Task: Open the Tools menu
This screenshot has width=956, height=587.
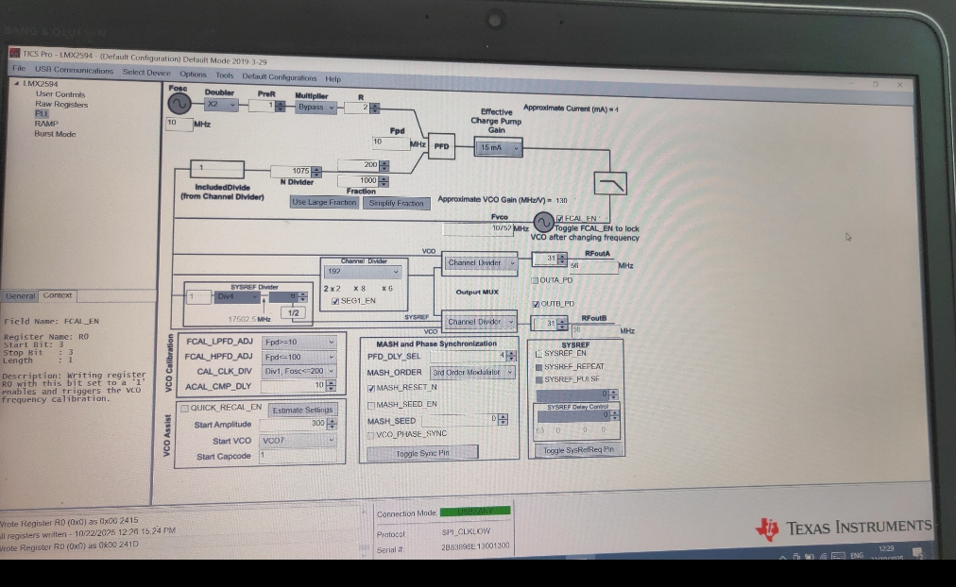Action: 225,75
